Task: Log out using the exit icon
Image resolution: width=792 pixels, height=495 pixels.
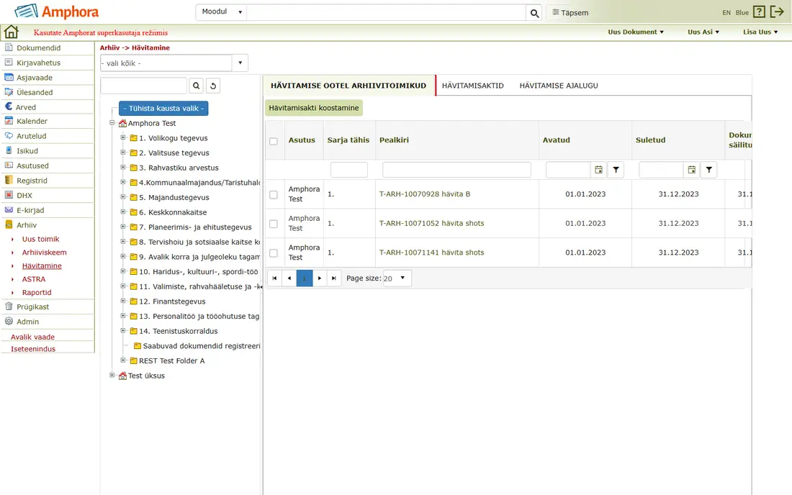Action: point(776,12)
